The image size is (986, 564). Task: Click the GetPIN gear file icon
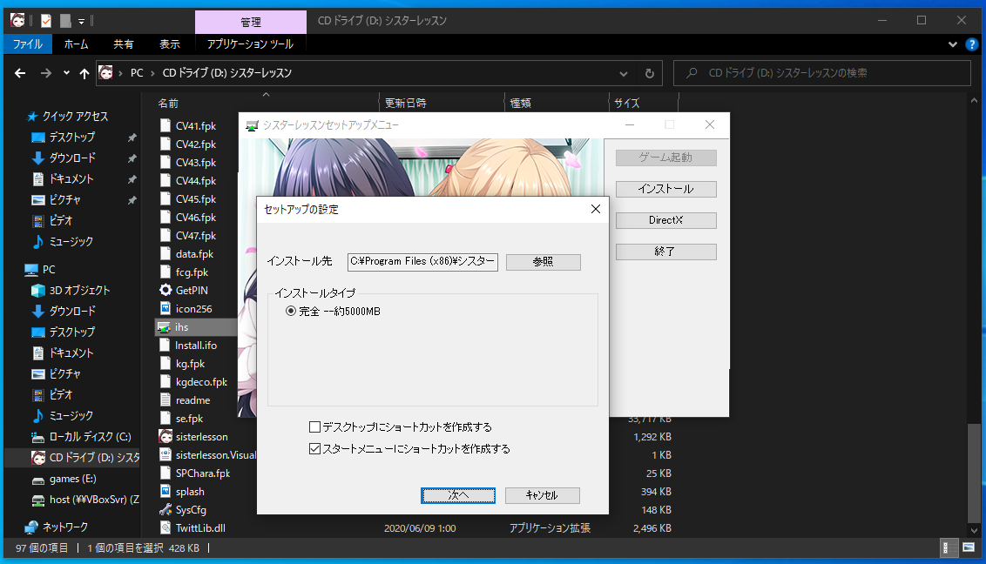pos(165,290)
